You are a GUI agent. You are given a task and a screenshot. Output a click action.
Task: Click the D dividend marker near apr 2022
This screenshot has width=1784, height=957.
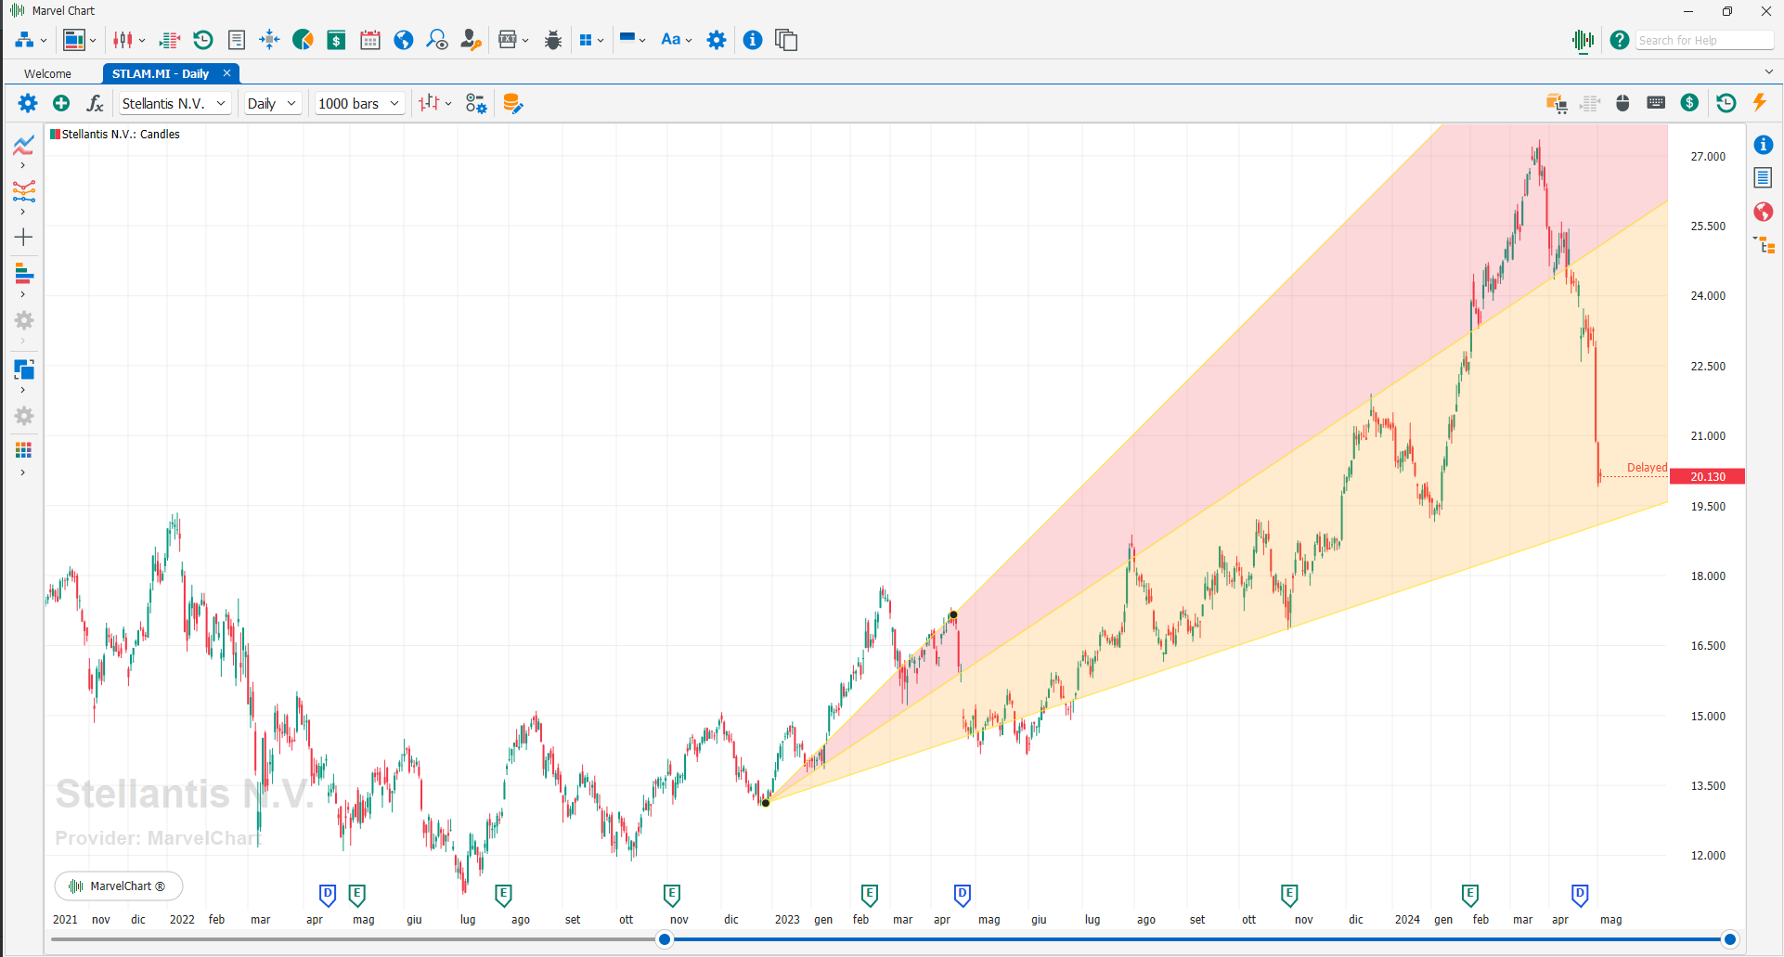pos(328,895)
